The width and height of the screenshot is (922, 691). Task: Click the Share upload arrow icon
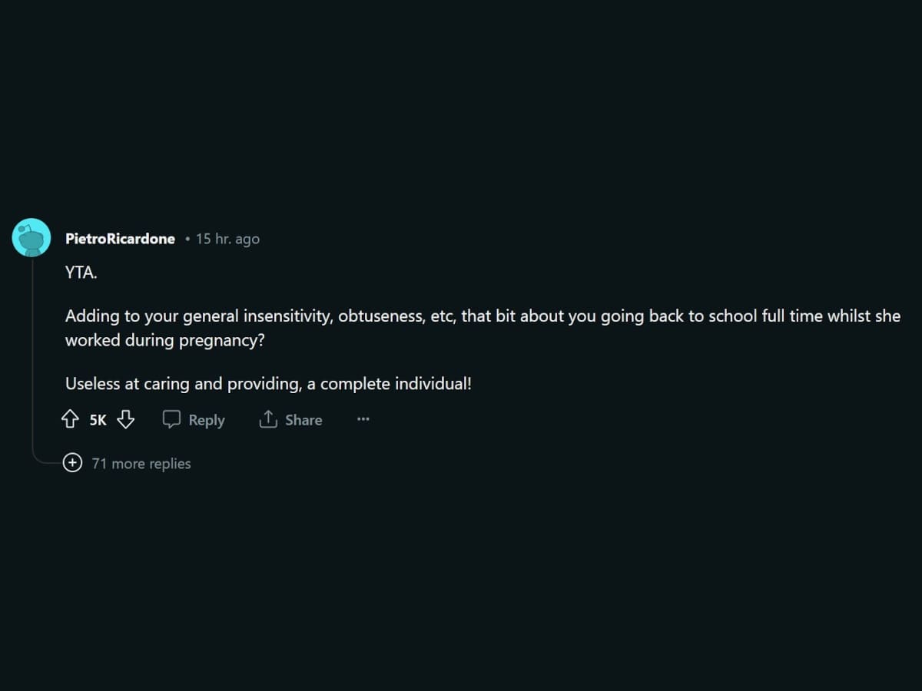(267, 419)
